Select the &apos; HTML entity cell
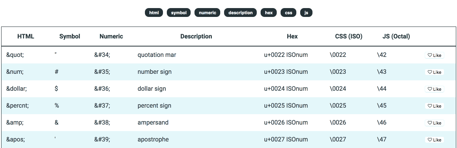The width and height of the screenshot is (457, 148). point(15,139)
